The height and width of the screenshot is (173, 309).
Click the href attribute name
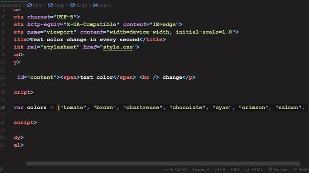pos(90,47)
